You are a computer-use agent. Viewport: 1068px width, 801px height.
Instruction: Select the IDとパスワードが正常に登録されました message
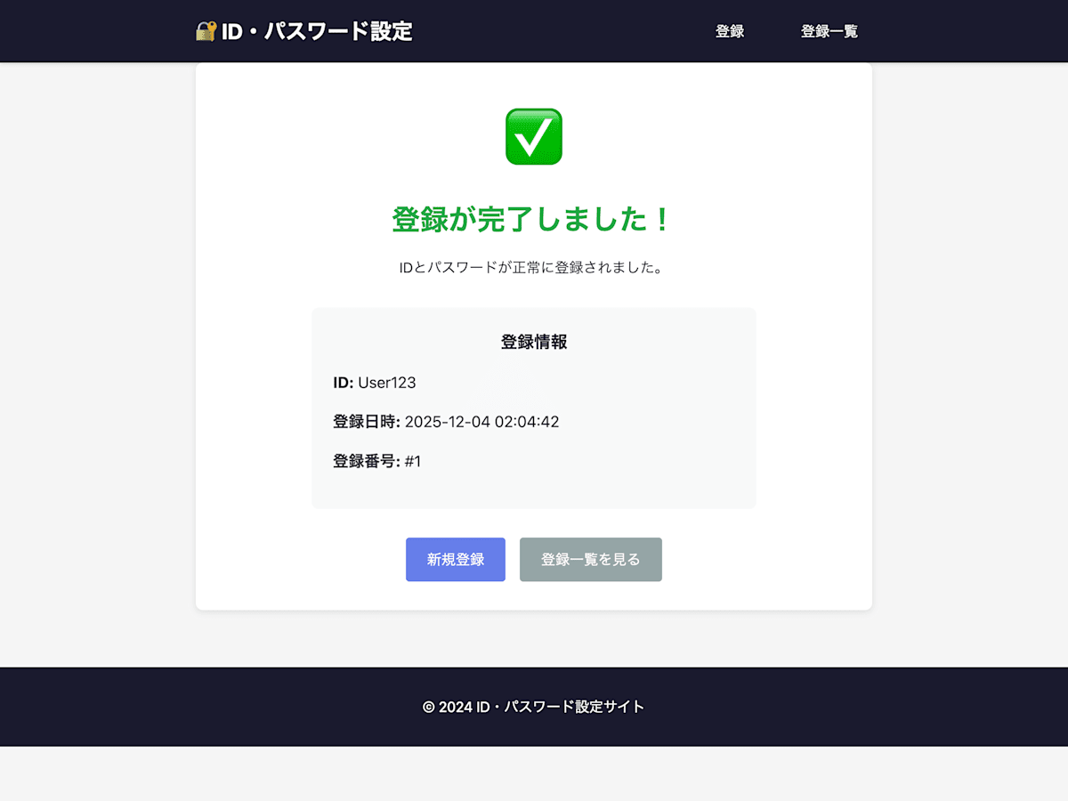(x=534, y=267)
